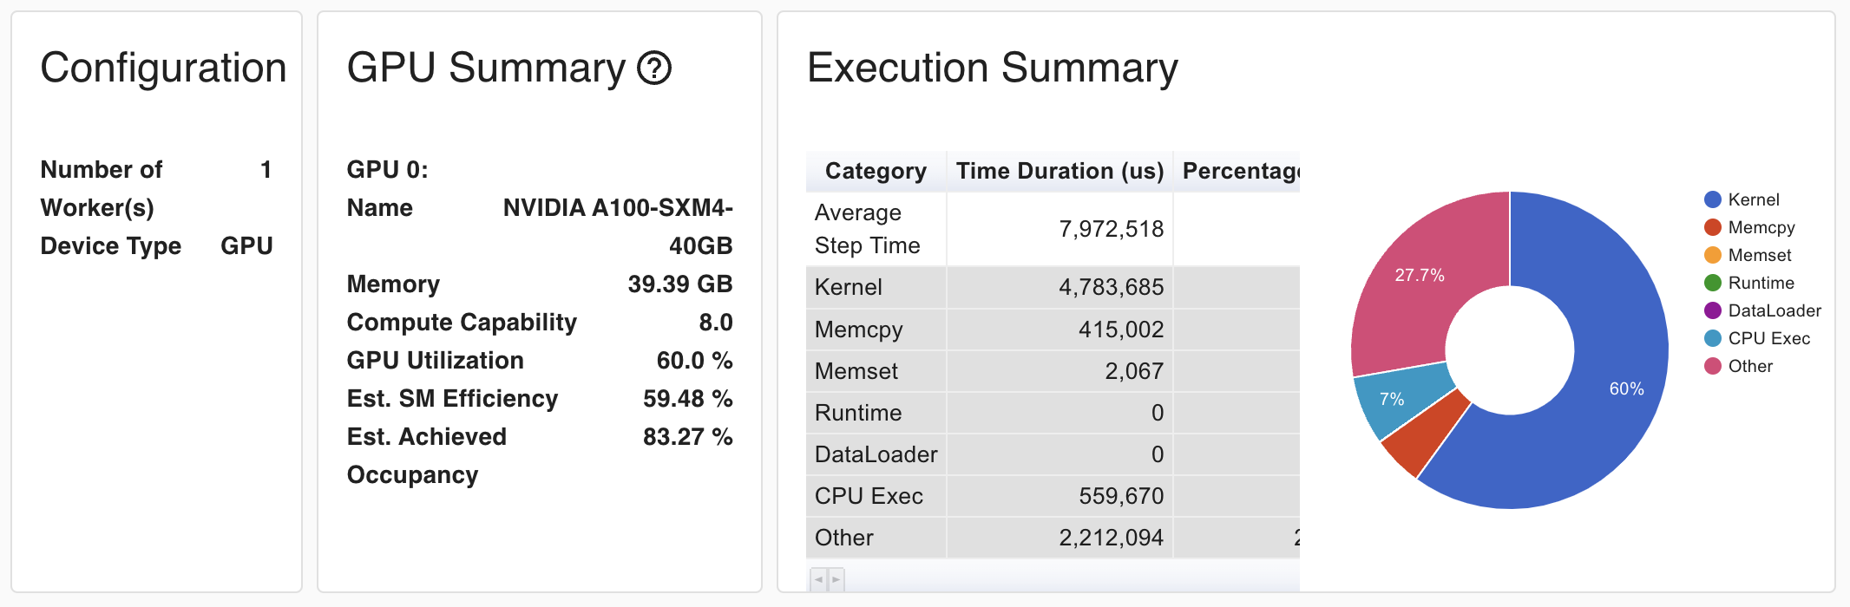
Task: Sort table by the Category column header
Action: click(876, 171)
